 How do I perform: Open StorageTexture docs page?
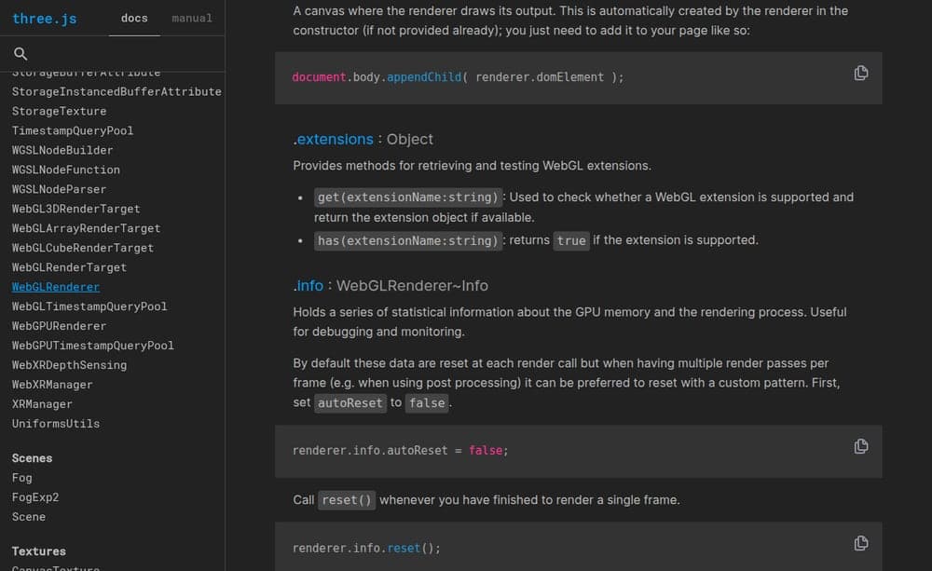tap(59, 111)
